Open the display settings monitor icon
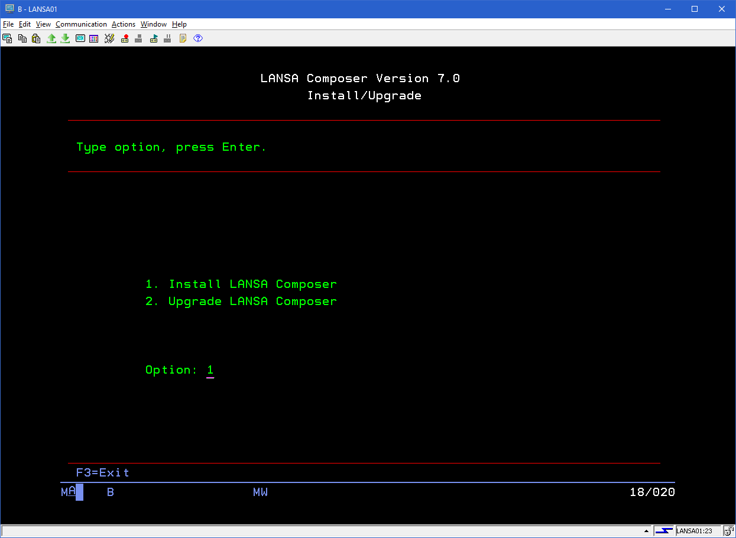This screenshot has height=538, width=736. pyautogui.click(x=80, y=38)
